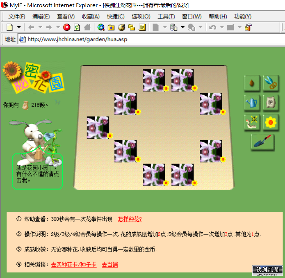Open the back history dropdown arrow

tap(40, 27)
